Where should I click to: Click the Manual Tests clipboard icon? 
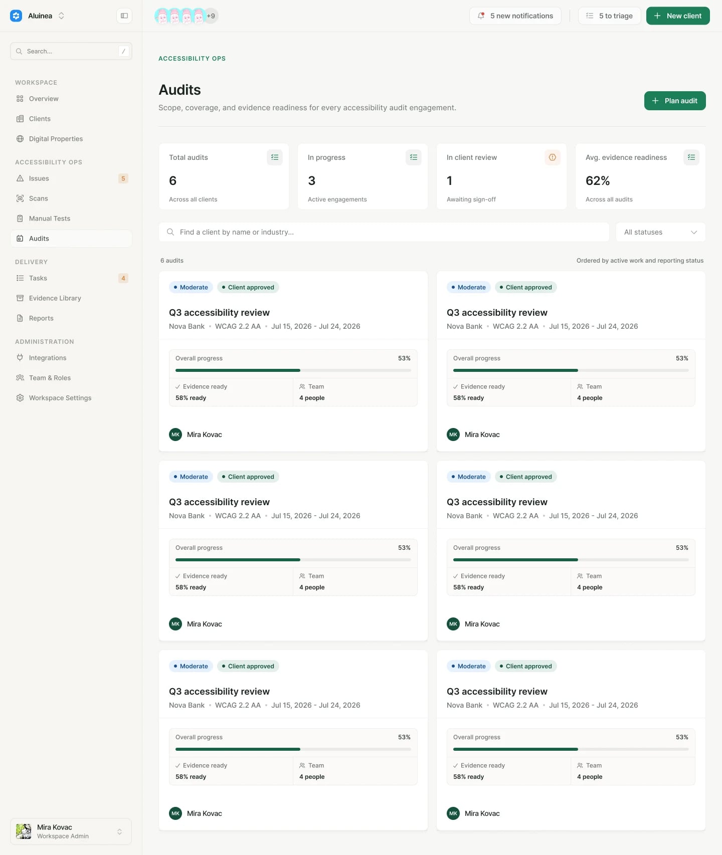(x=20, y=219)
